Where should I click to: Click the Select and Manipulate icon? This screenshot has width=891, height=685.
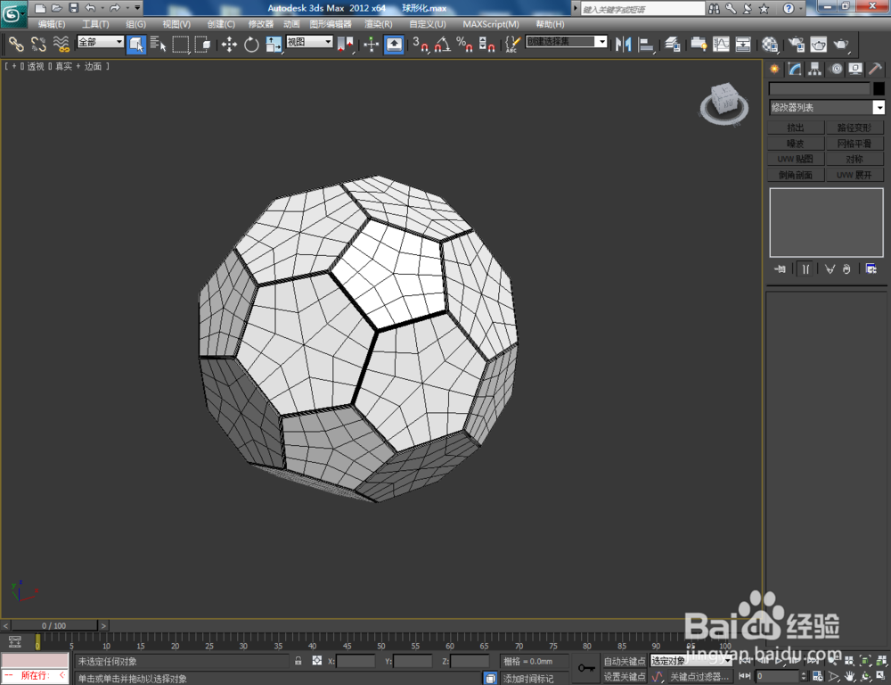tap(371, 44)
